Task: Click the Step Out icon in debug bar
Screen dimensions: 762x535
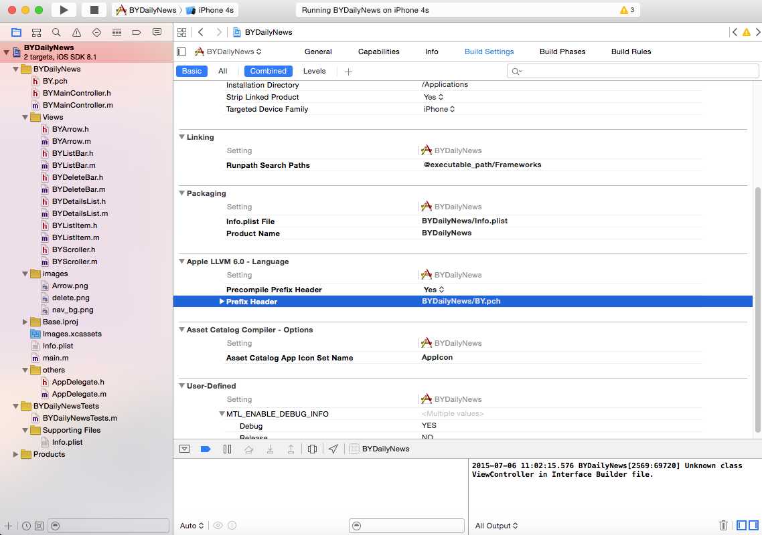Action: point(291,449)
